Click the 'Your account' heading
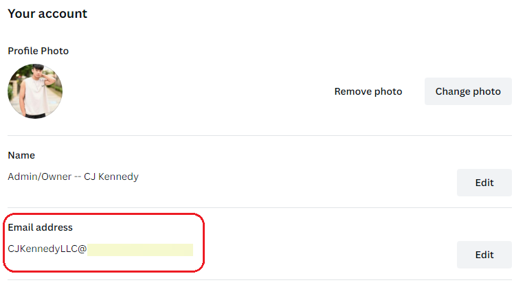 [x=47, y=14]
